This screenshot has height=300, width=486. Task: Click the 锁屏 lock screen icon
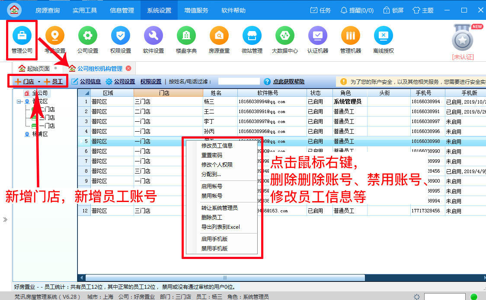(x=393, y=10)
